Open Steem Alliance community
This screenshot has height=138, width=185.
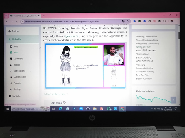143,54
